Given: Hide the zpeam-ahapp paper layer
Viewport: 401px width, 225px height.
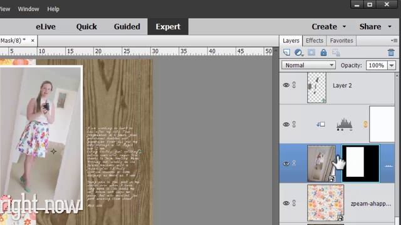Looking at the screenshot, I should (x=286, y=203).
